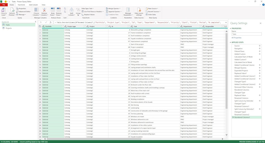This screenshot has width=265, height=143.
Task: Open the Data Type: Text dropdown
Action: tap(87, 8)
